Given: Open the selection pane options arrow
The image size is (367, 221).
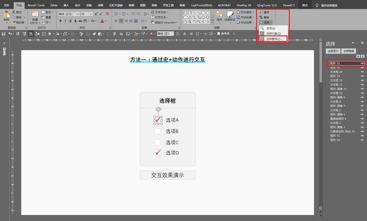Looking at the screenshot, I should coord(353,43).
